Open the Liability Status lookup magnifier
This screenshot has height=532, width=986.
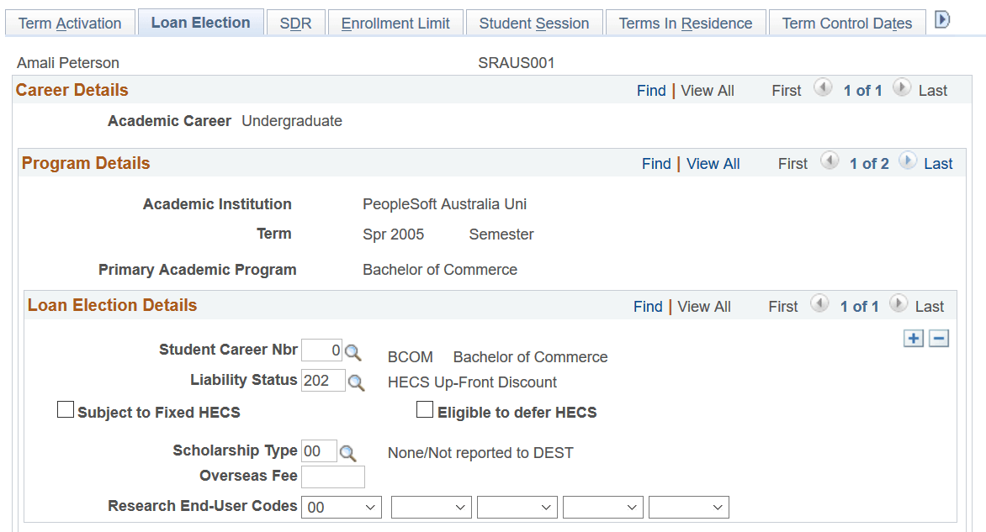point(357,381)
